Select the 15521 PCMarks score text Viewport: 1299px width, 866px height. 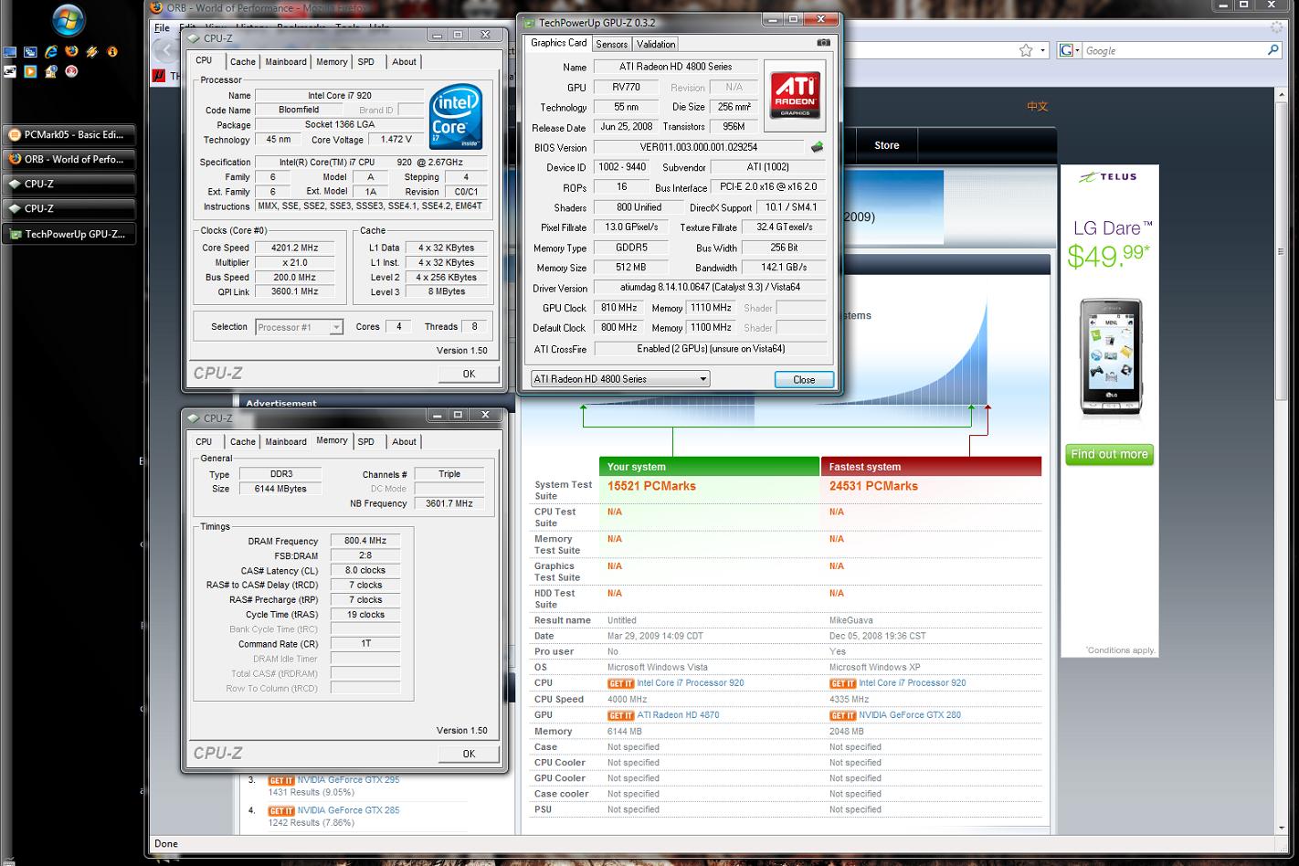(651, 486)
